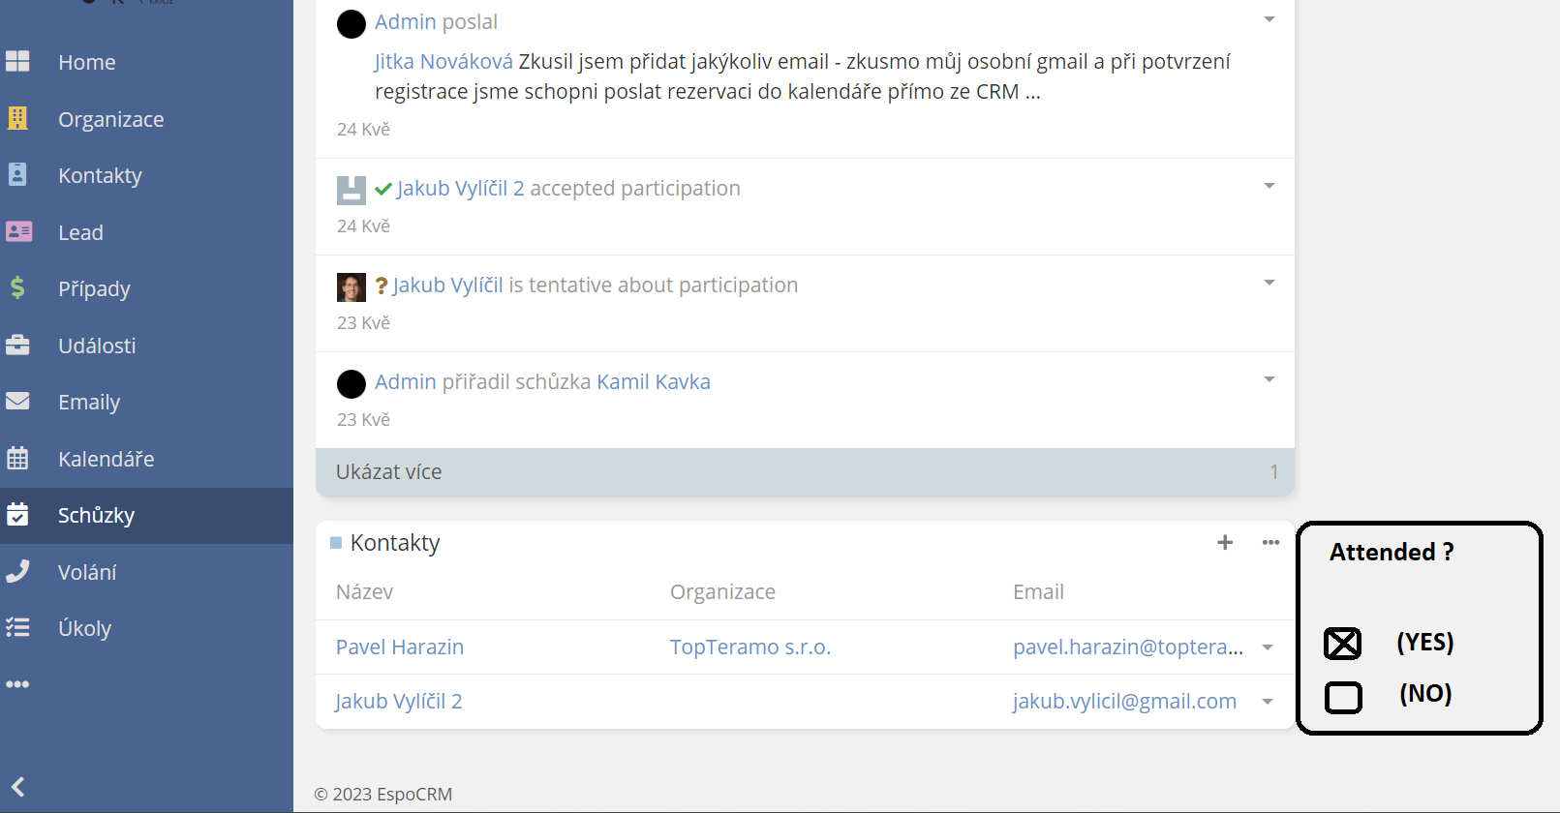Open Emaily in the sidebar
Viewport: 1560px width, 813px height.
(x=89, y=402)
